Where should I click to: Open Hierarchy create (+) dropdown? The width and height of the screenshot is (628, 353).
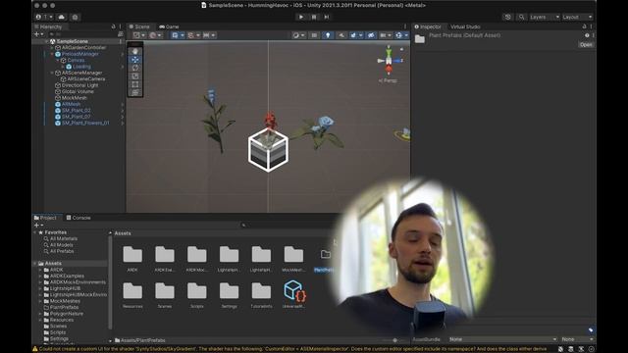[x=38, y=34]
